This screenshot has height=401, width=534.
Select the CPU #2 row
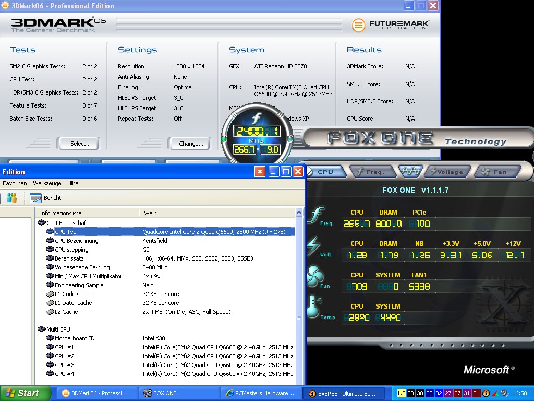[x=169, y=356]
